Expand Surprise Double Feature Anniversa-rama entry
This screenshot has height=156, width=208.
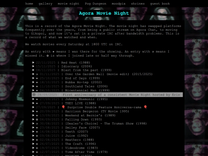tap(34, 107)
